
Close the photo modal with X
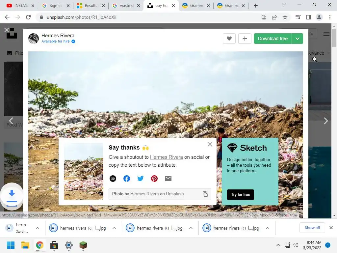(x=7, y=30)
